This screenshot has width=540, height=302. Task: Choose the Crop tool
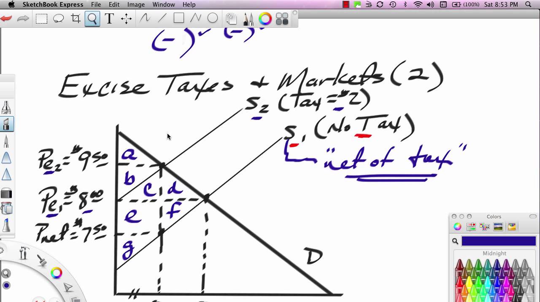(x=76, y=19)
